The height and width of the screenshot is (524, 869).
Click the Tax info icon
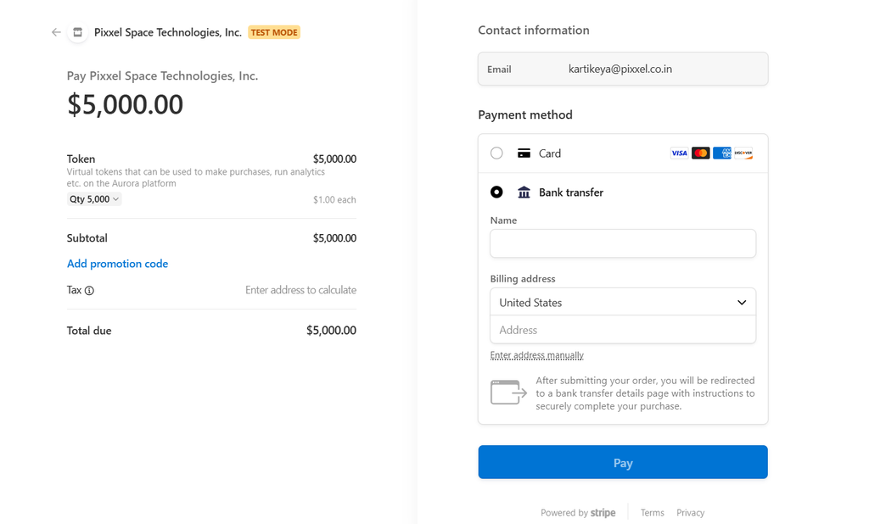tap(89, 290)
